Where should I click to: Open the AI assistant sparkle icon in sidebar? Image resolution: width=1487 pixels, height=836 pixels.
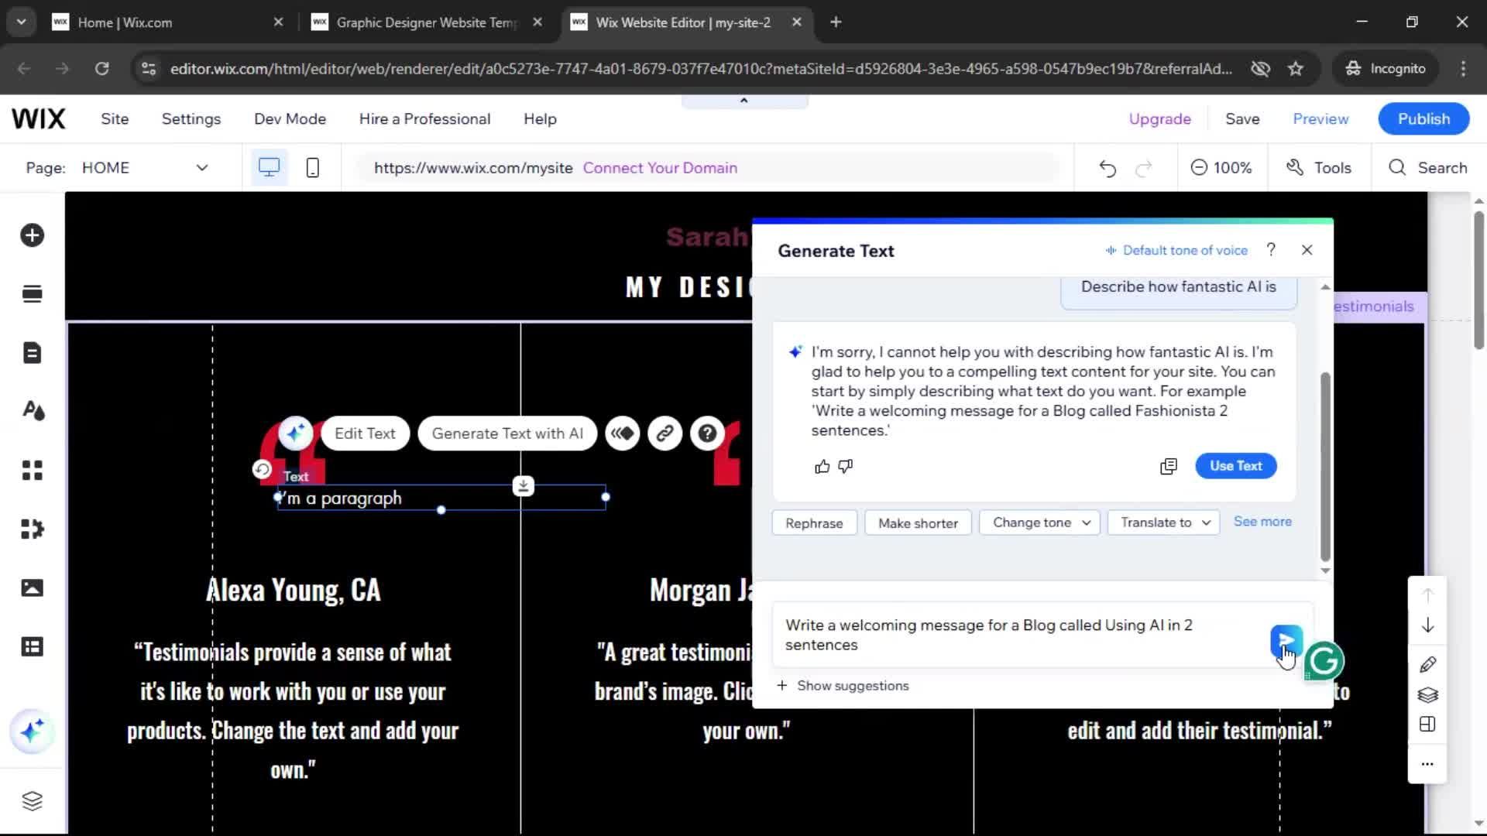click(32, 731)
